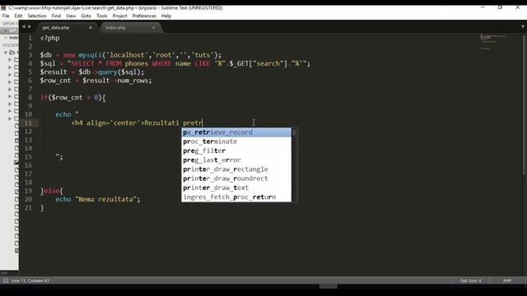Click the open root folder icon in sidebar
The width and height of the screenshot is (527, 296).
(x=12, y=53)
